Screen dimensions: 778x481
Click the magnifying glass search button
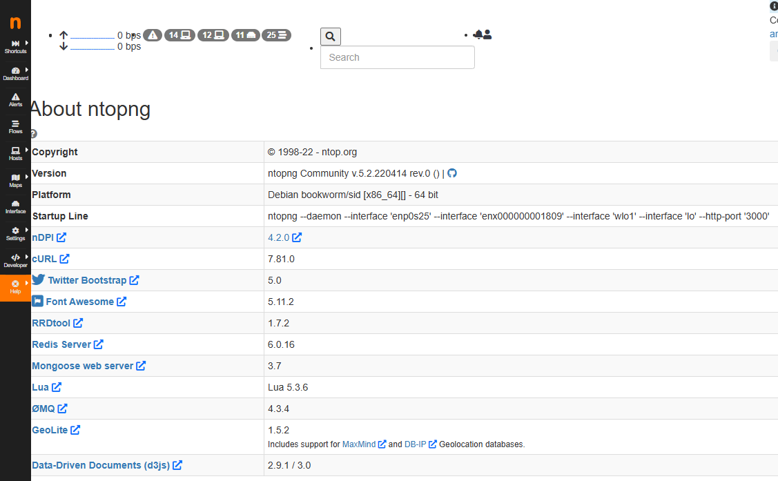click(331, 36)
